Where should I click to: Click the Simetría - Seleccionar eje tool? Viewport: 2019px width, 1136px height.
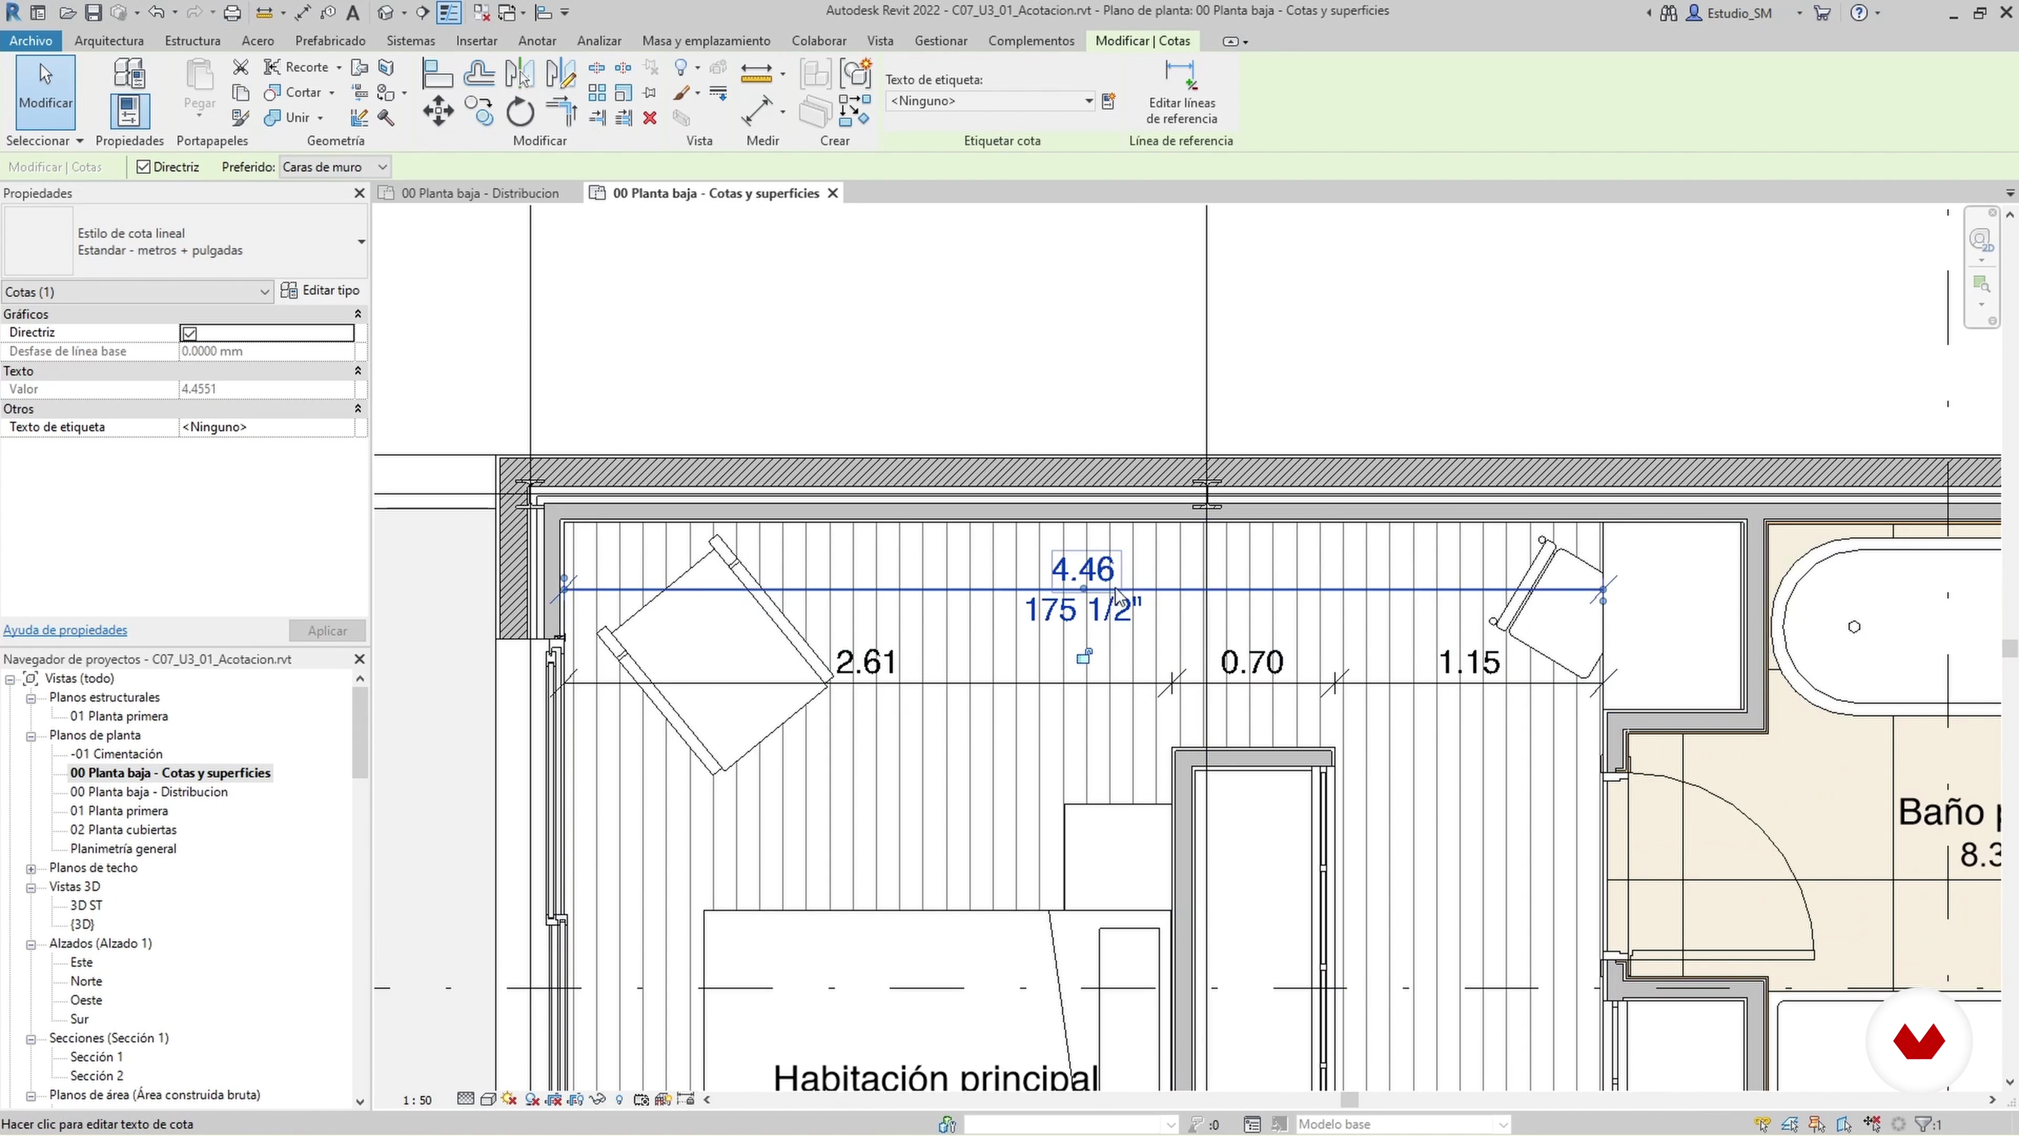pyautogui.click(x=519, y=74)
